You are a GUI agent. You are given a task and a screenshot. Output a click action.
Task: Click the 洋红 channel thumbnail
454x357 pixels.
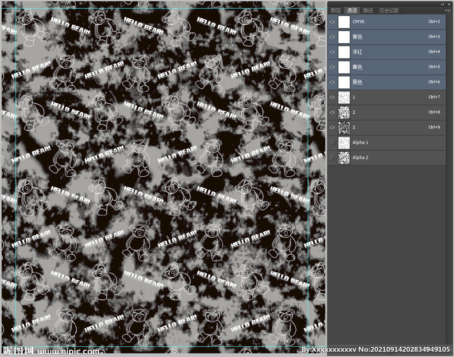pyautogui.click(x=344, y=52)
